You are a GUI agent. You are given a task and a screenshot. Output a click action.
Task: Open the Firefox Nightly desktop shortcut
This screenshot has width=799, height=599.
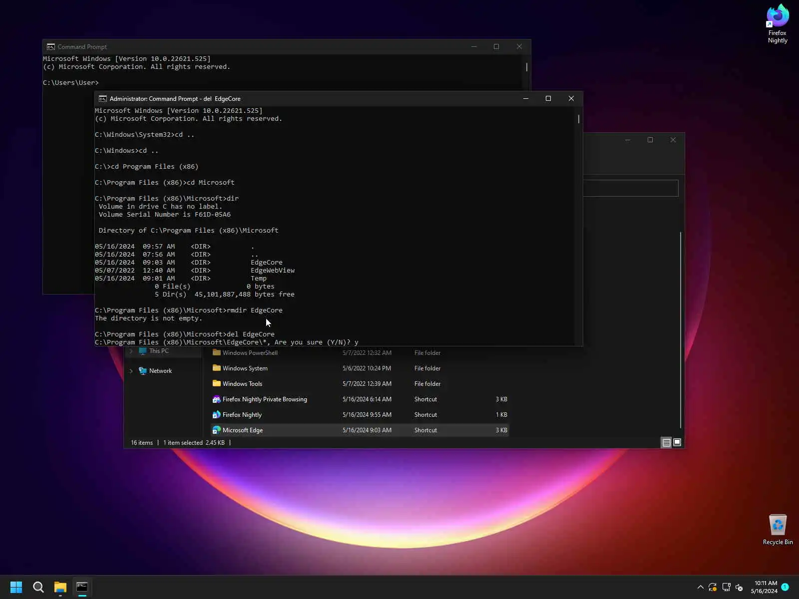778,24
